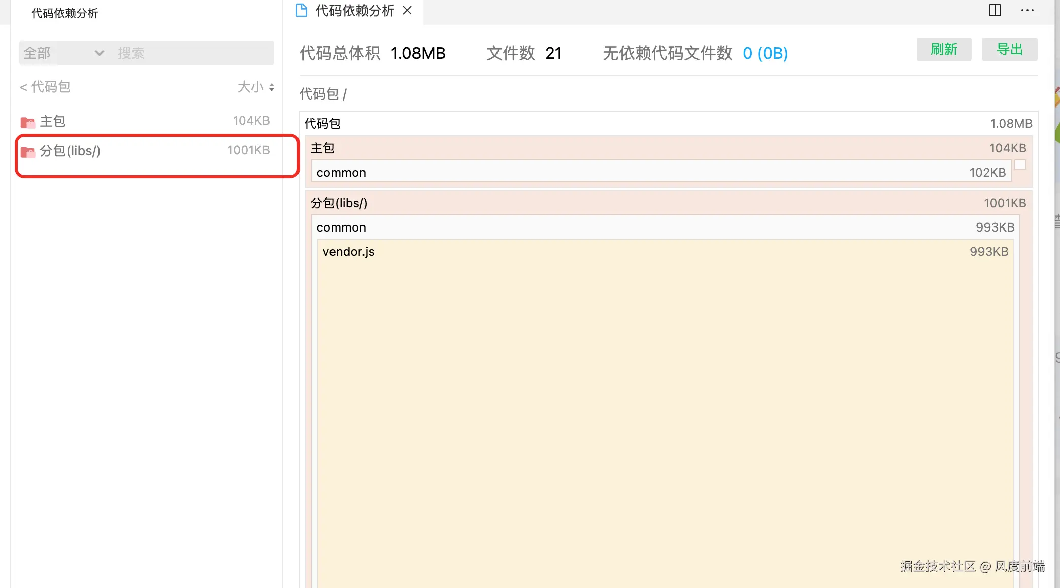Screen dimensions: 1060x588
Task: Select 分包(libs/) 1001KB row in sidebar
Action: pyautogui.click(x=145, y=151)
